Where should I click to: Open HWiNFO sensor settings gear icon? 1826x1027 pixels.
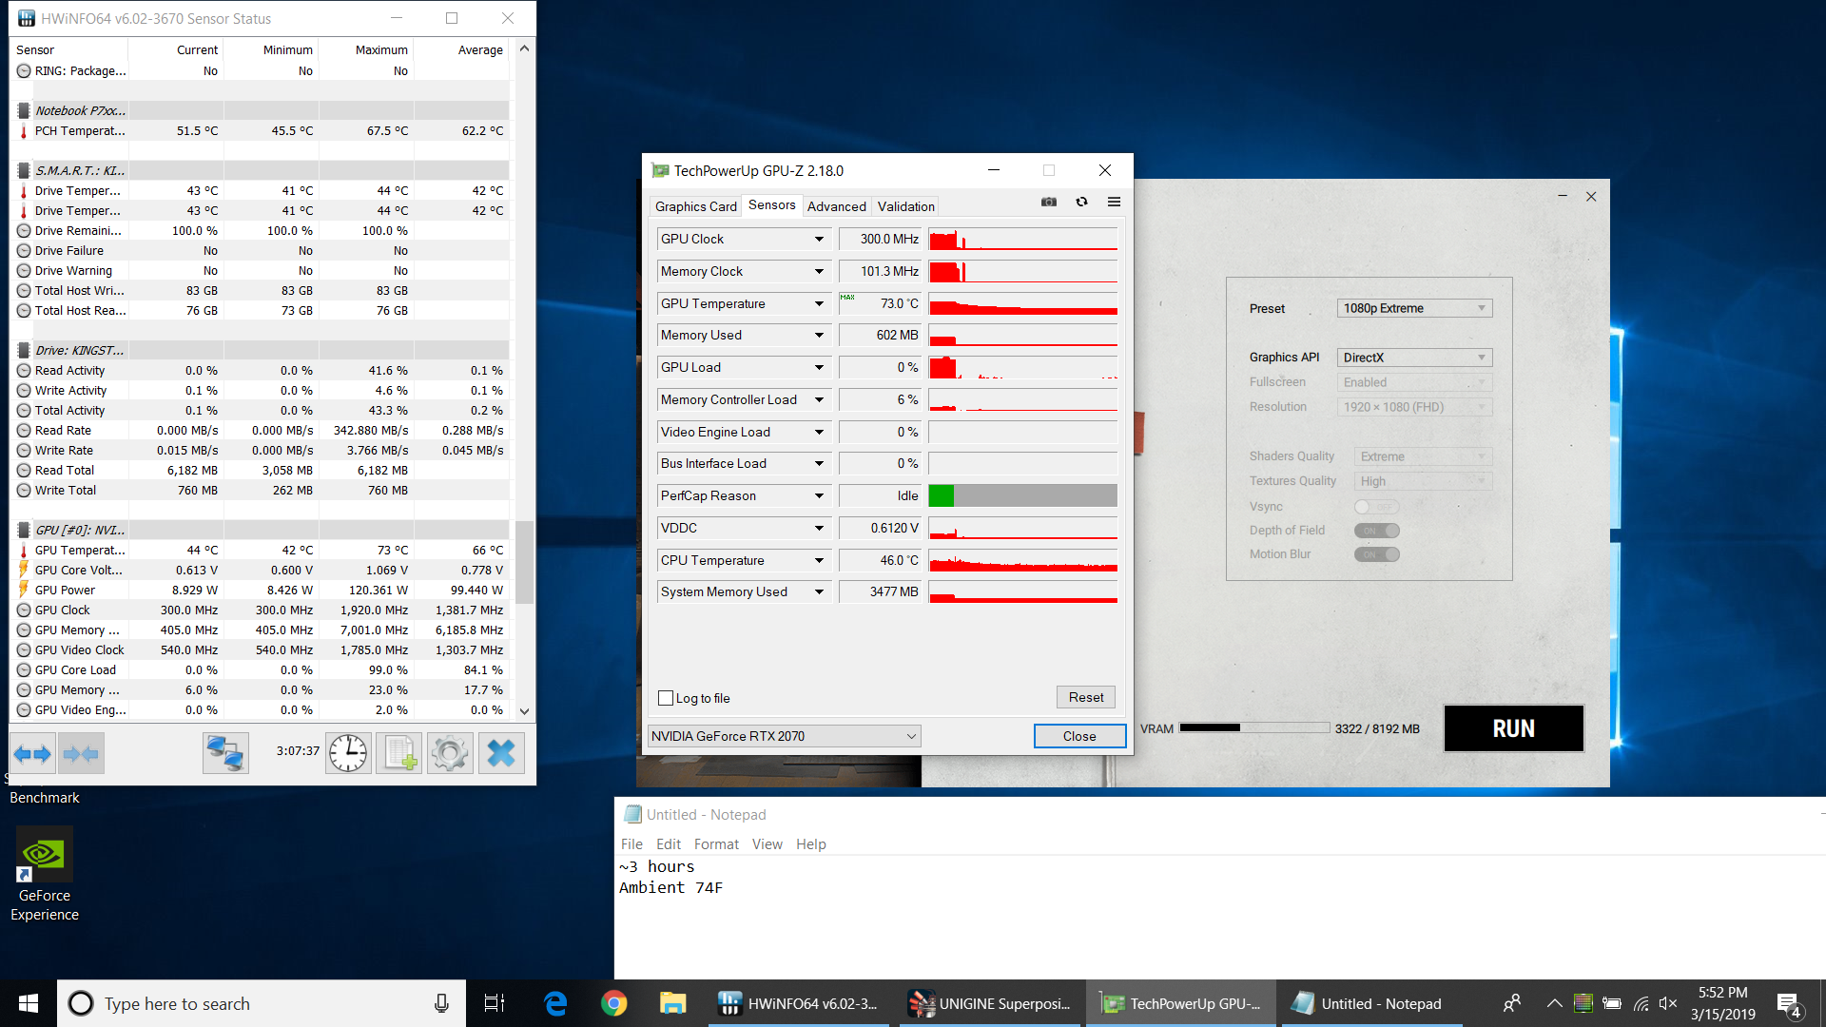(x=450, y=754)
